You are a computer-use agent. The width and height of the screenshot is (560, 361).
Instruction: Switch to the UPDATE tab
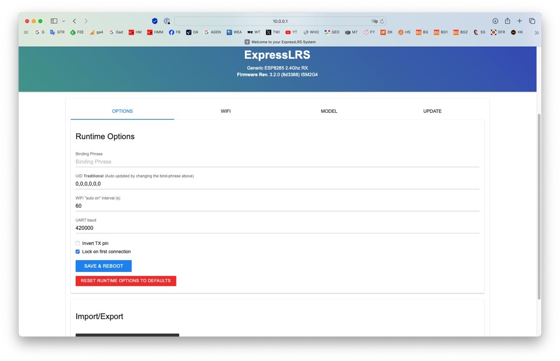coord(433,111)
